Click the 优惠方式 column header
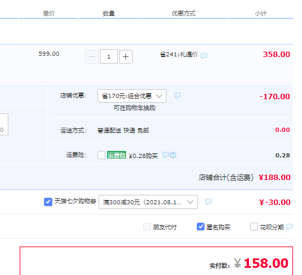The image size is (302, 275). point(184,14)
